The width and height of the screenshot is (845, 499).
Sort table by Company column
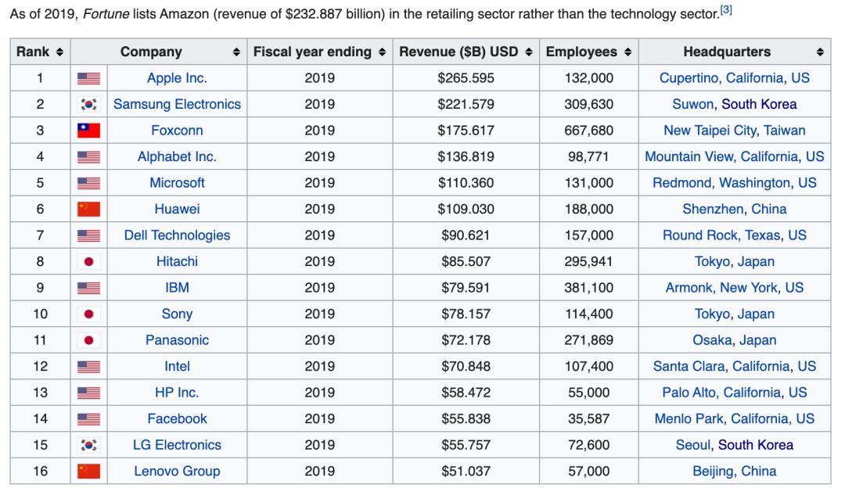pyautogui.click(x=236, y=52)
